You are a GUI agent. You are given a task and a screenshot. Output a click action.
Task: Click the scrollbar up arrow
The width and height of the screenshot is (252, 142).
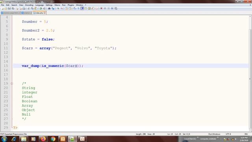(x=250, y=17)
